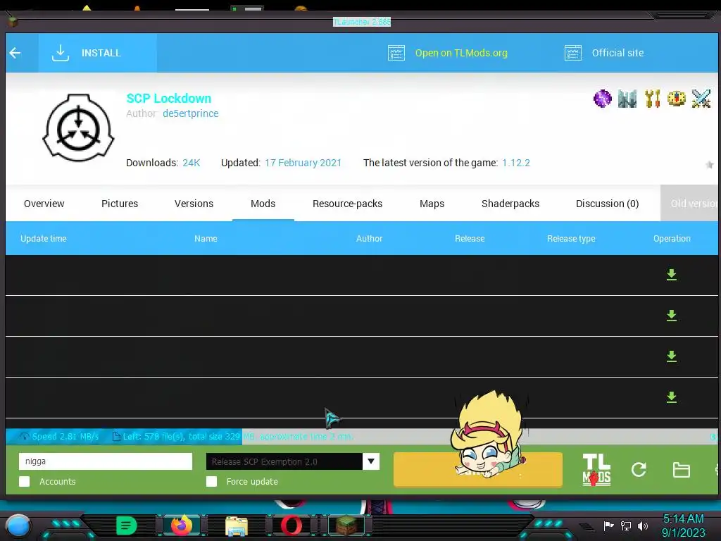The width and height of the screenshot is (721, 541).
Task: Download the mod in the first row
Action: point(671,275)
